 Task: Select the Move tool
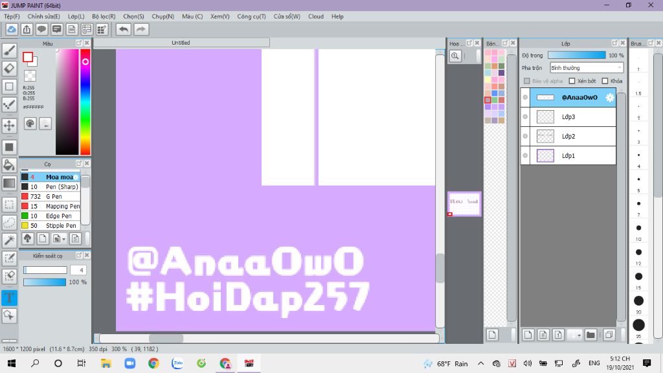tap(9, 125)
